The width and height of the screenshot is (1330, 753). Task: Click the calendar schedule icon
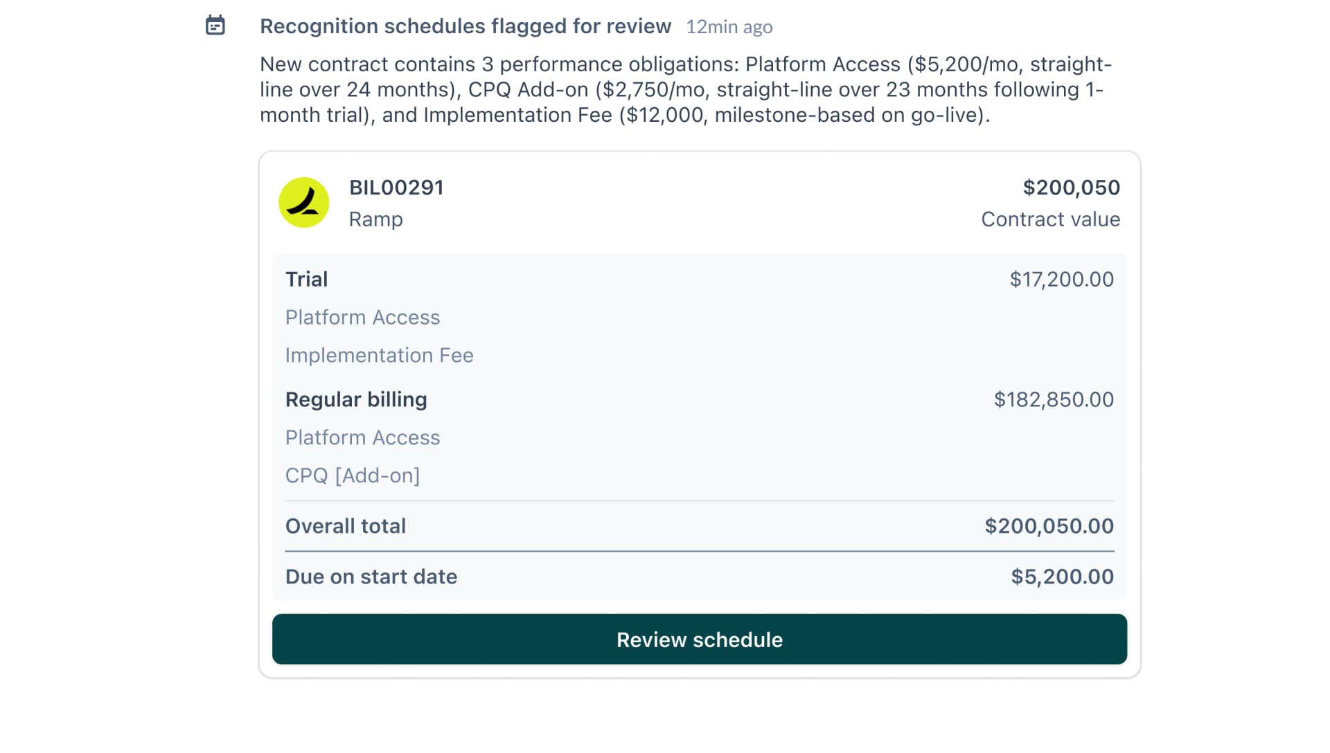(x=215, y=26)
